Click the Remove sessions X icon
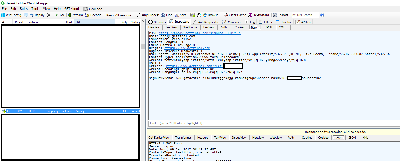 click(49, 15)
